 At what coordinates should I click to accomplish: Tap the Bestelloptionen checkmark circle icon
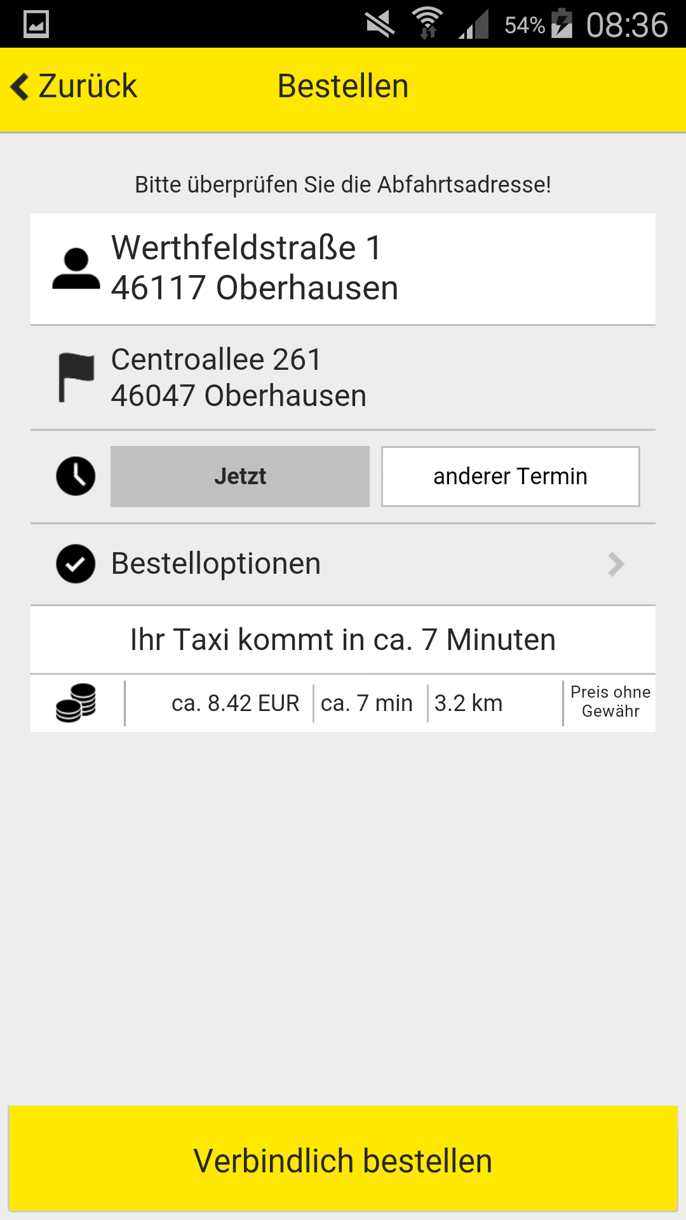[x=76, y=564]
